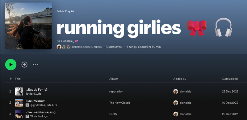Click 29 Dec 2023 date in love is embarrassing row
Screen dimensions: 247x120
230,114
